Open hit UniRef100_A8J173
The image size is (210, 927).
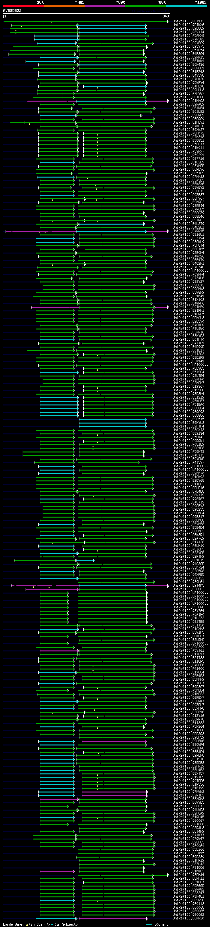click(188, 21)
